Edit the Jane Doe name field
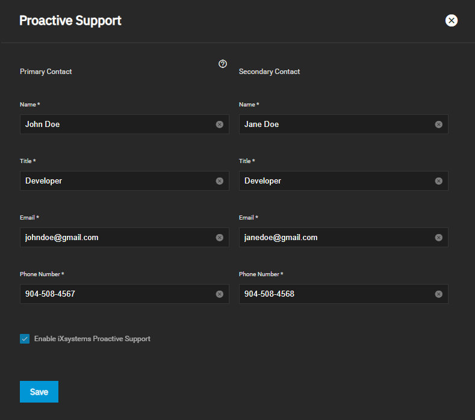Screen dimensions: 475x420 tap(334, 125)
